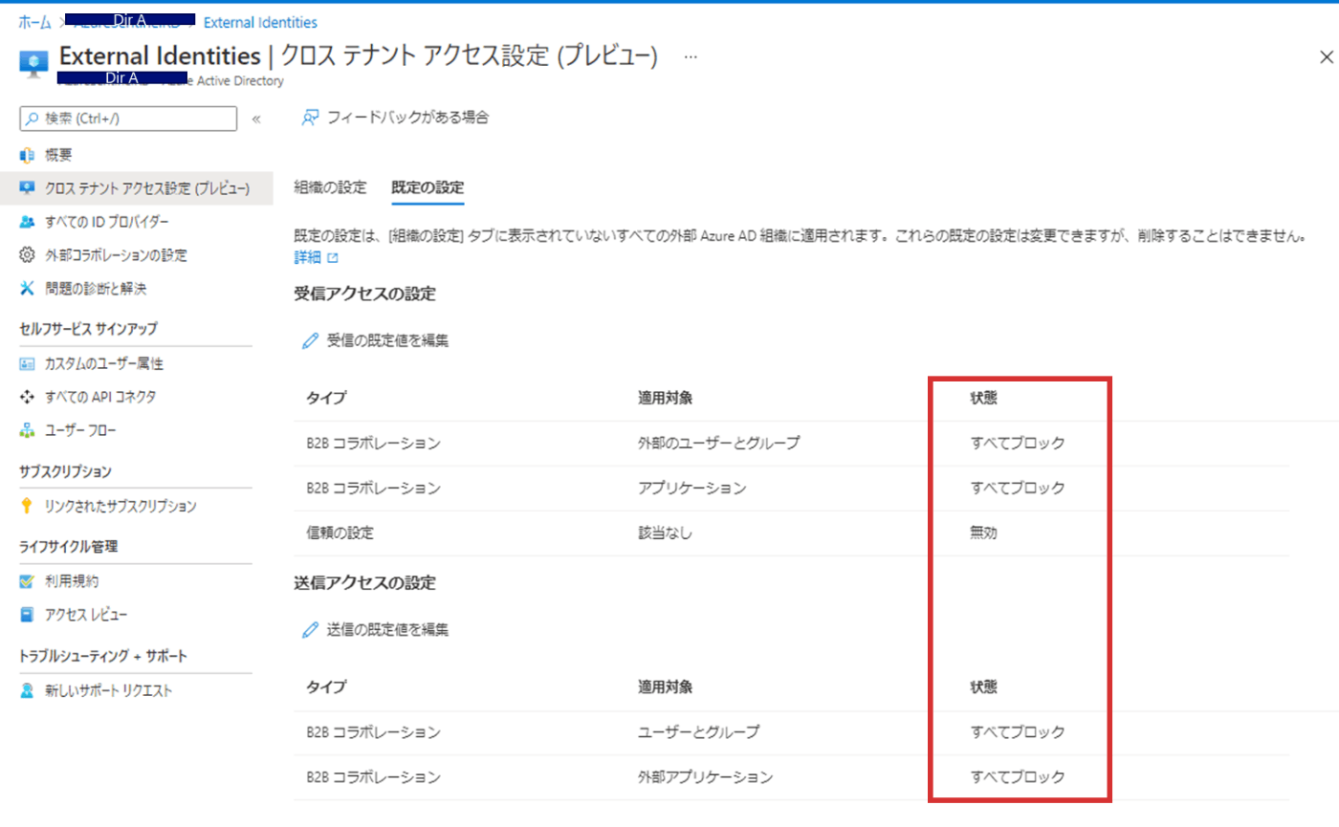Viewport: 1339px width, 827px height.
Task: Click the 利用規約 checklist icon
Action: pyautogui.click(x=27, y=581)
